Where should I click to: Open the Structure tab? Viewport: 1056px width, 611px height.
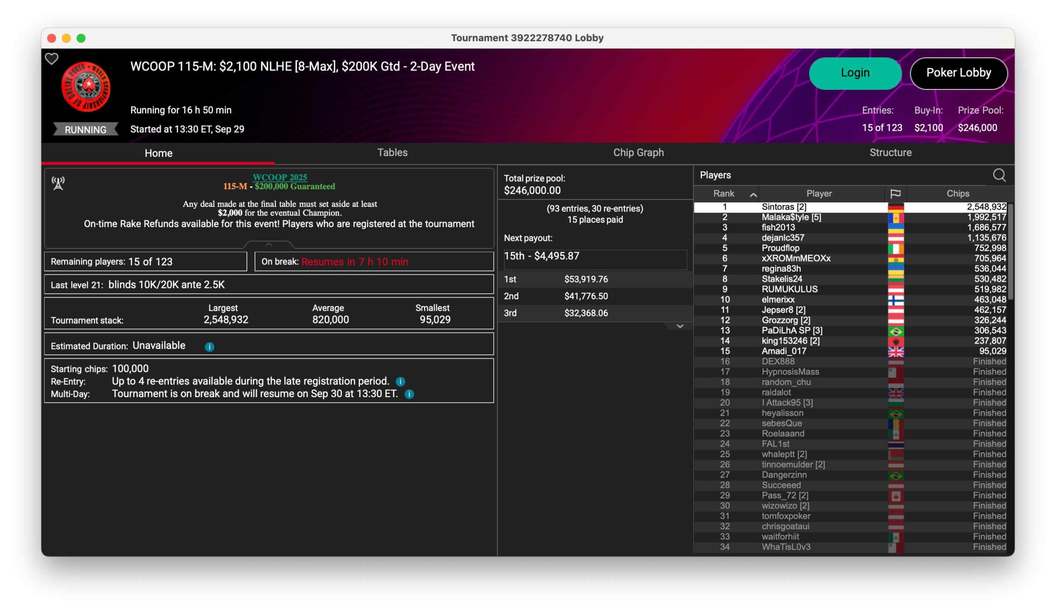tap(891, 152)
